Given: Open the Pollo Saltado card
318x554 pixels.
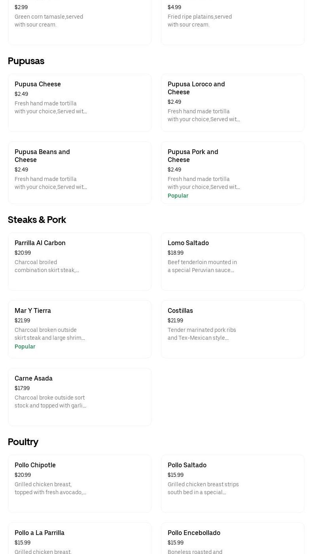Looking at the screenshot, I should (232, 484).
